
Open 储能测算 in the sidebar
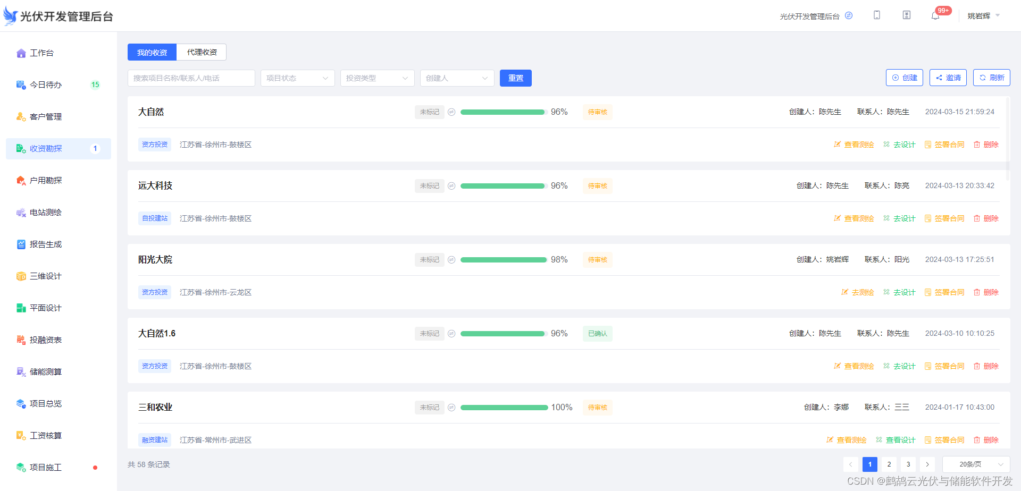58,372
